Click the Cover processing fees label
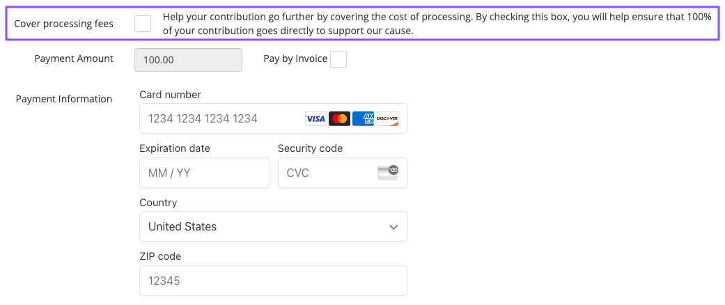This screenshot has width=725, height=305. click(x=64, y=24)
